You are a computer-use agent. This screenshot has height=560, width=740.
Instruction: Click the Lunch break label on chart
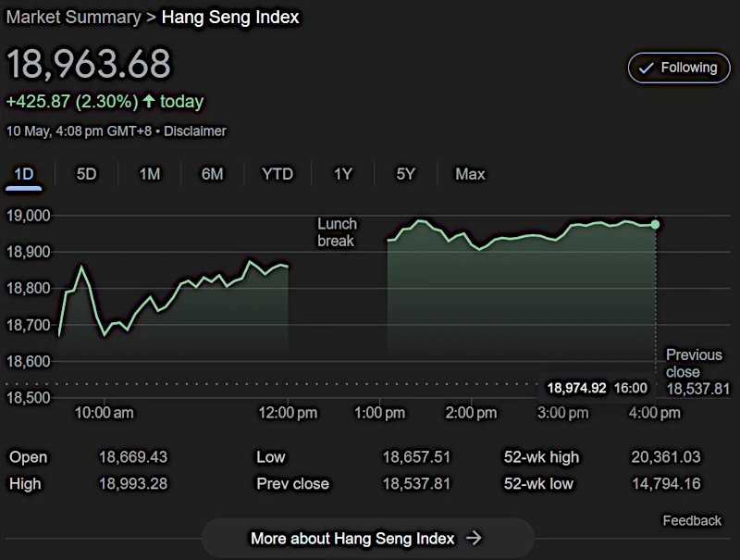[337, 232]
